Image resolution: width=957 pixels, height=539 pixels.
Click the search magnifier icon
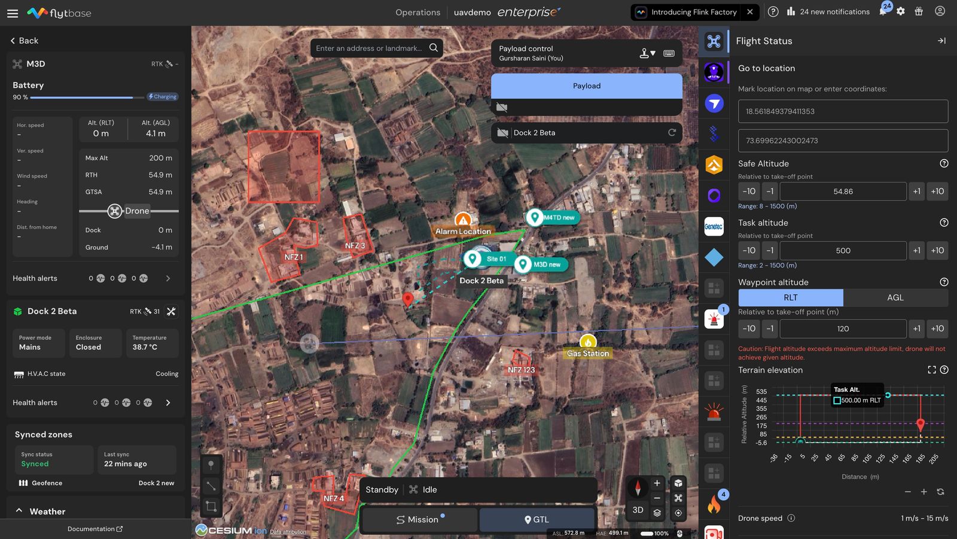(434, 48)
